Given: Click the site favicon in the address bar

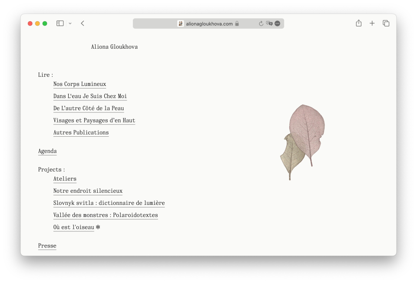Looking at the screenshot, I should [x=181, y=23].
